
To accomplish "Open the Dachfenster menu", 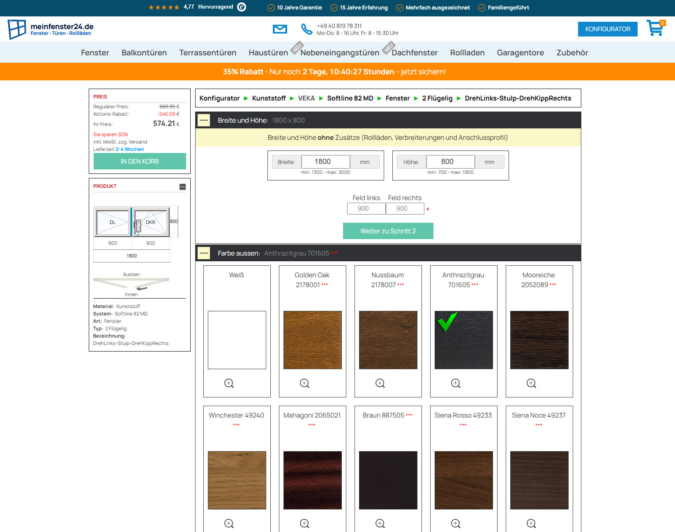I will click(x=415, y=53).
